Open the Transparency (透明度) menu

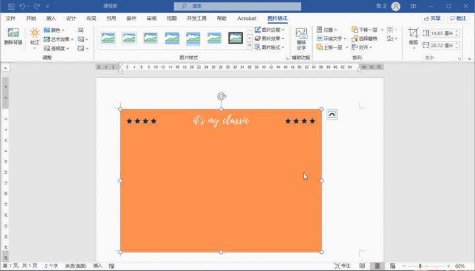click(56, 48)
